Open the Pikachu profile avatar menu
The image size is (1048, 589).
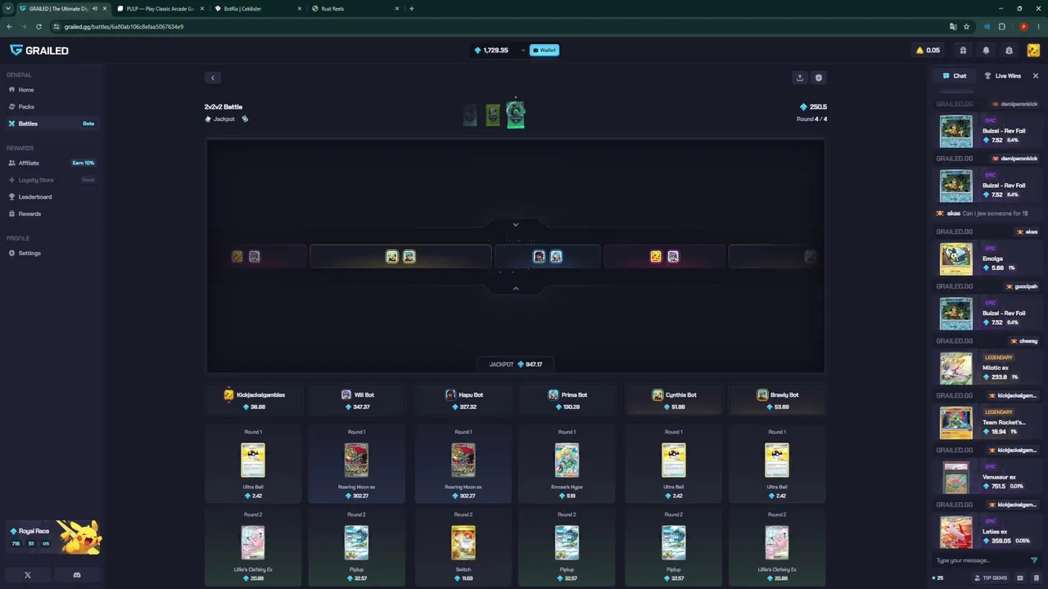coord(1032,51)
